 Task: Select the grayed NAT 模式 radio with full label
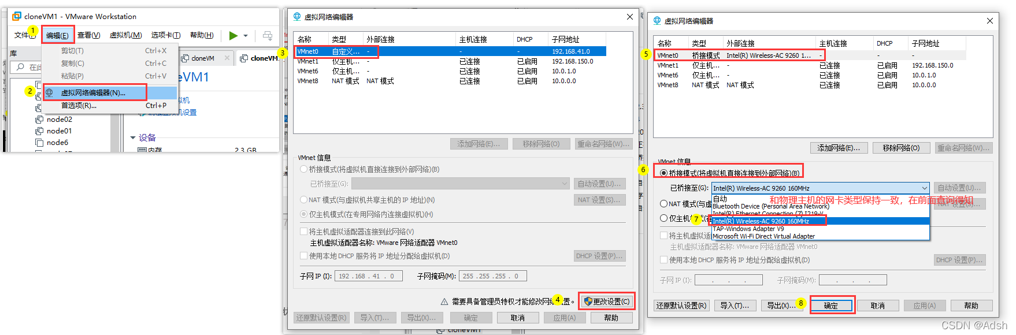coord(304,200)
